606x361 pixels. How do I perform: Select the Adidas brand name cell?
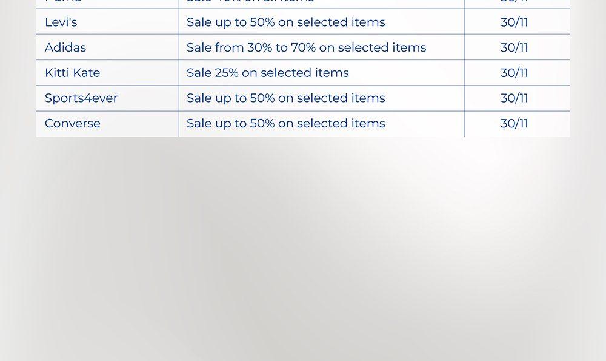[65, 48]
